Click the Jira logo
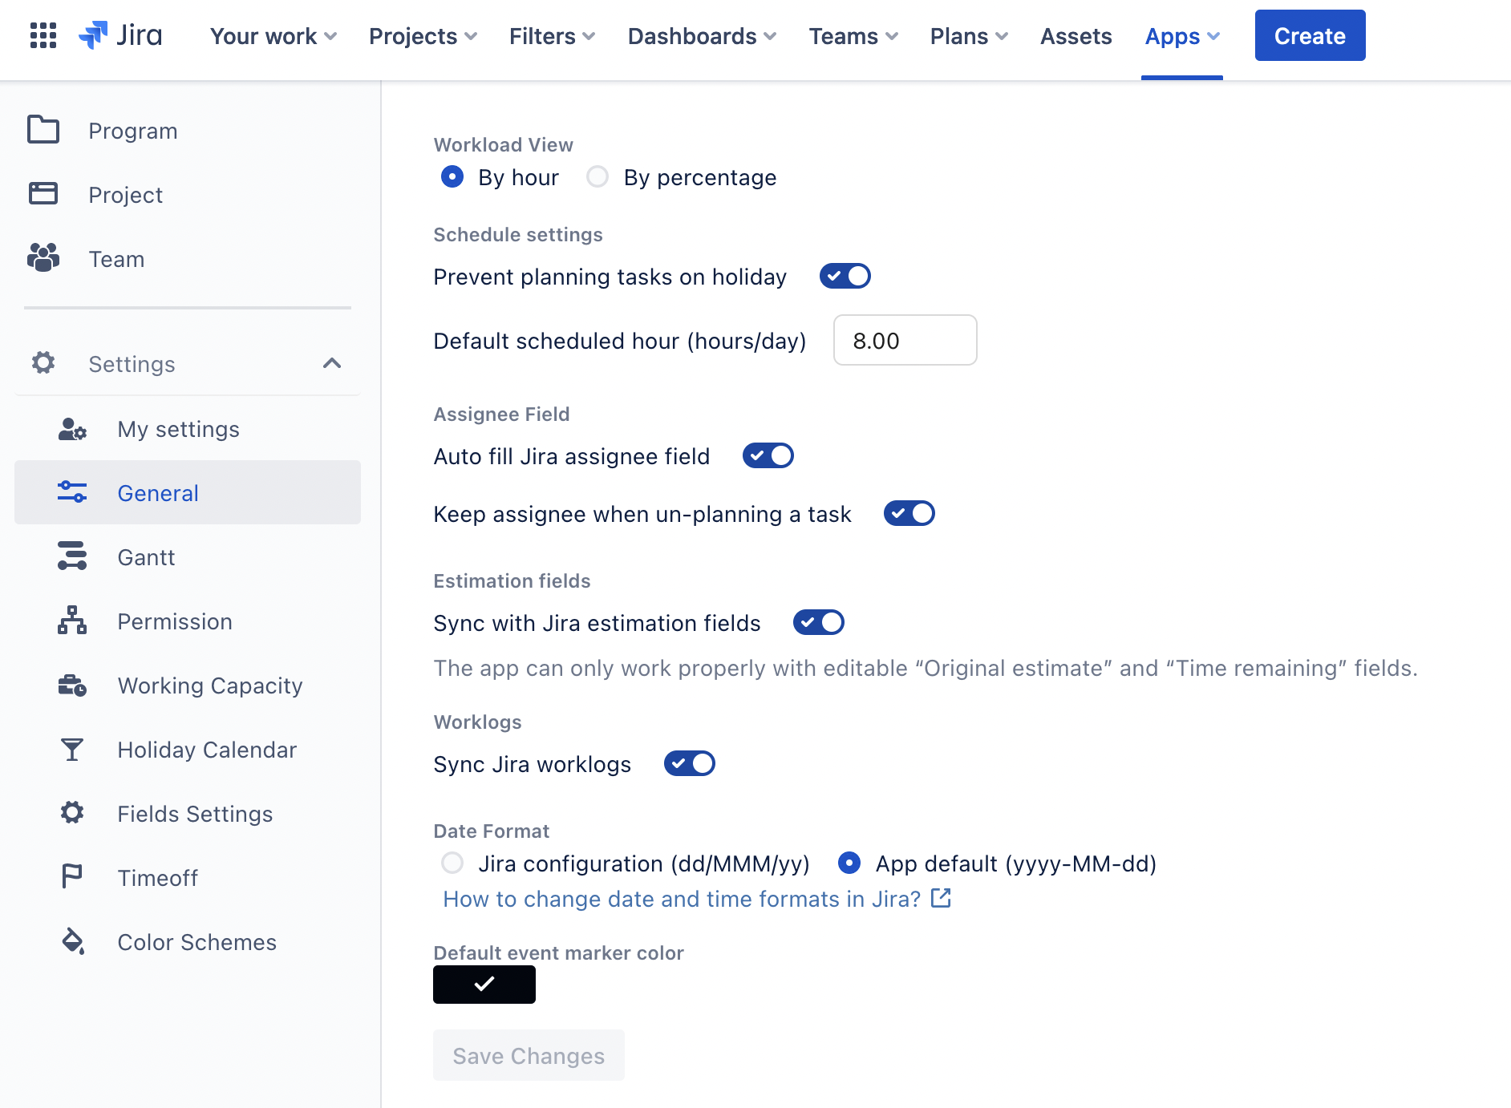Viewport: 1511px width, 1108px height. (121, 36)
